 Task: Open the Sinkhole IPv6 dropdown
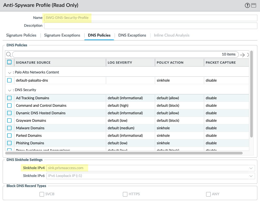(x=251, y=176)
